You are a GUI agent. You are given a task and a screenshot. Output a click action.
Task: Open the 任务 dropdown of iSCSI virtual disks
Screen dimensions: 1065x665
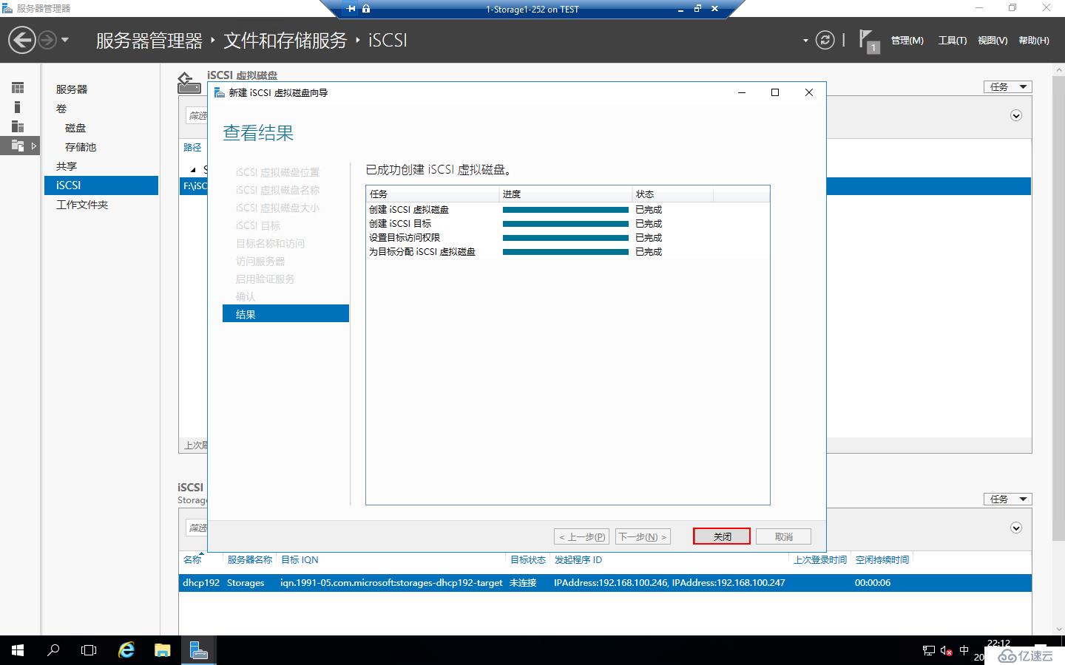(1007, 86)
